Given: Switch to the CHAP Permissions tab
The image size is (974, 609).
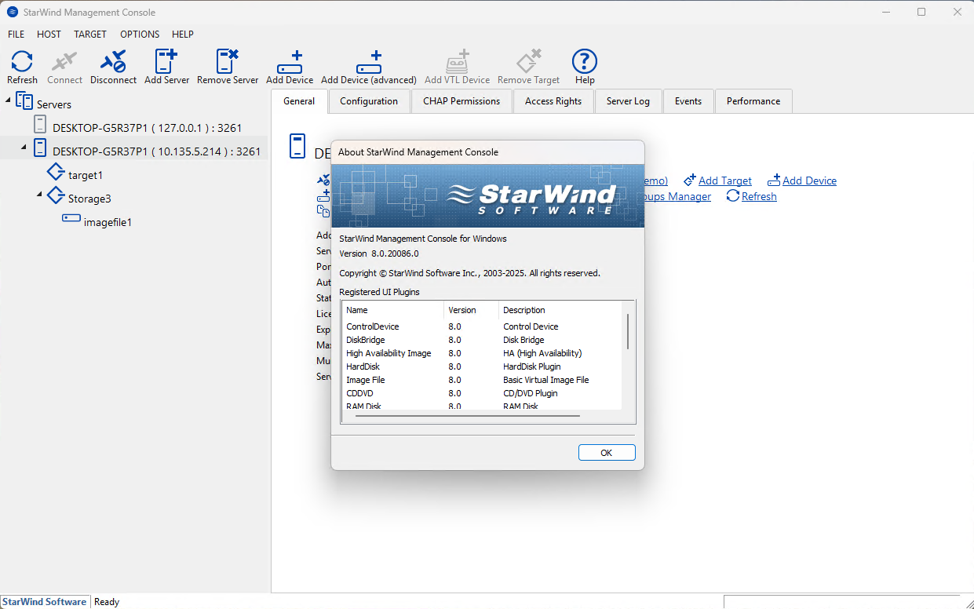Looking at the screenshot, I should (461, 101).
